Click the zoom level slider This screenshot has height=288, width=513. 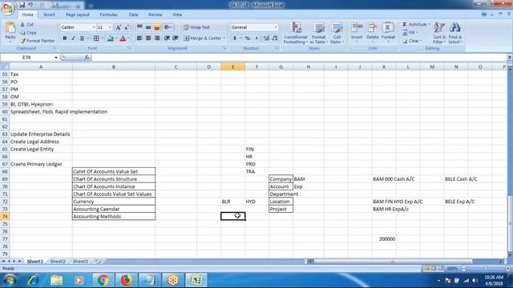coord(486,269)
